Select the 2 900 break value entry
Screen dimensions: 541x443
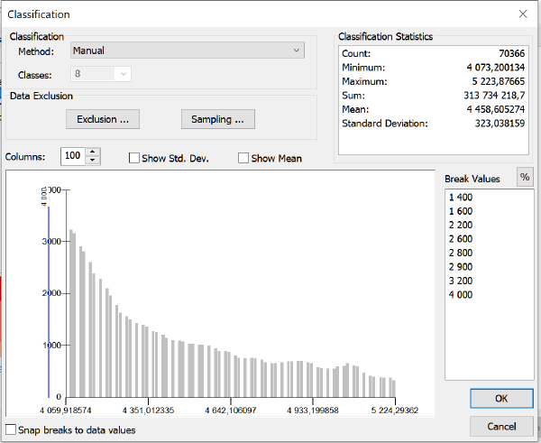[461, 268]
